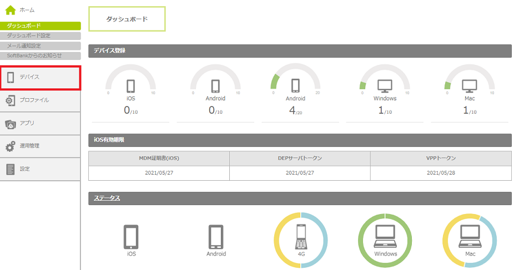
Task: Click the Windows status donut chart
Action: point(385,239)
